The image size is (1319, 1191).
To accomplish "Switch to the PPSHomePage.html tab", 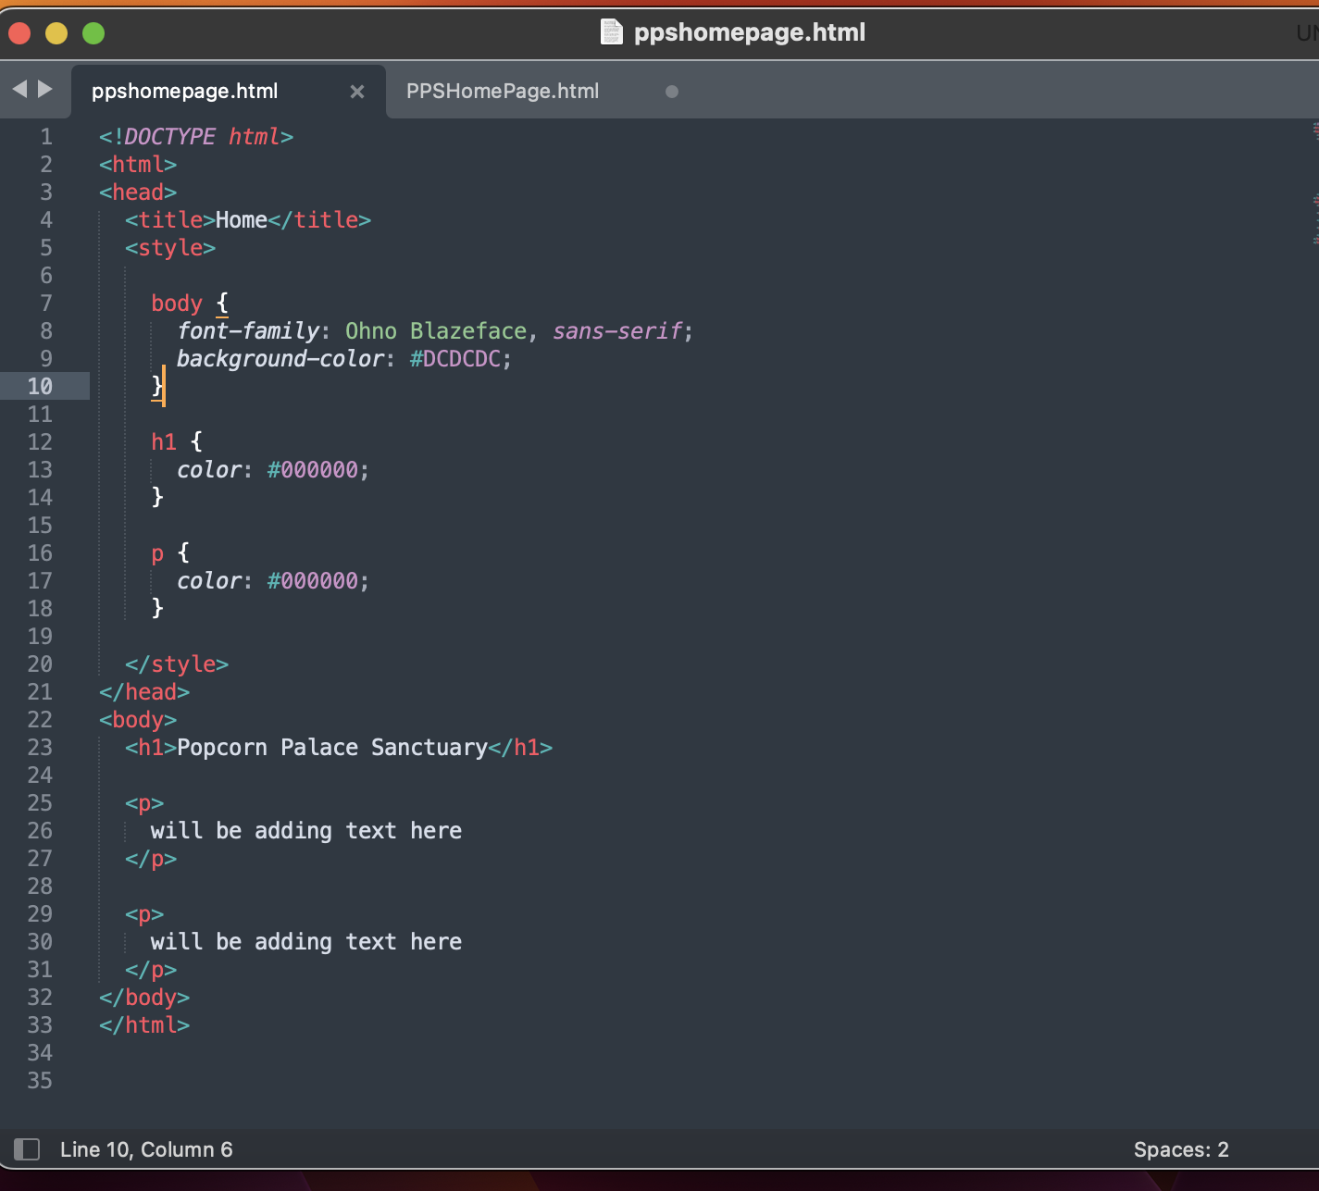I will click(x=503, y=92).
